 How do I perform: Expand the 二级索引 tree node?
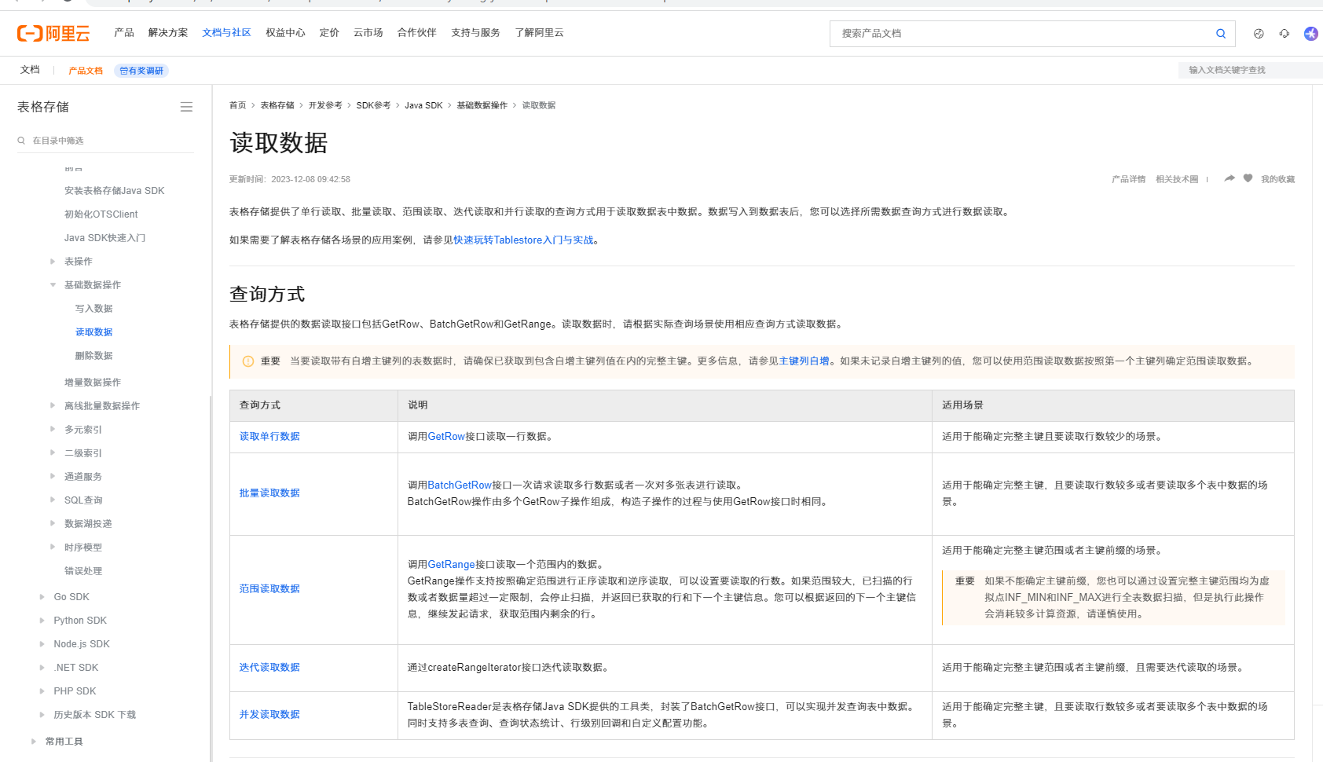pos(53,453)
